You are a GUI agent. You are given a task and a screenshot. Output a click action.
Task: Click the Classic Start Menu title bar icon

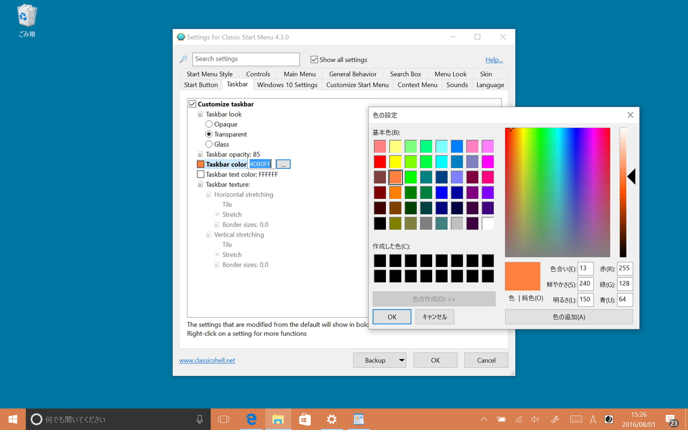[x=181, y=37]
